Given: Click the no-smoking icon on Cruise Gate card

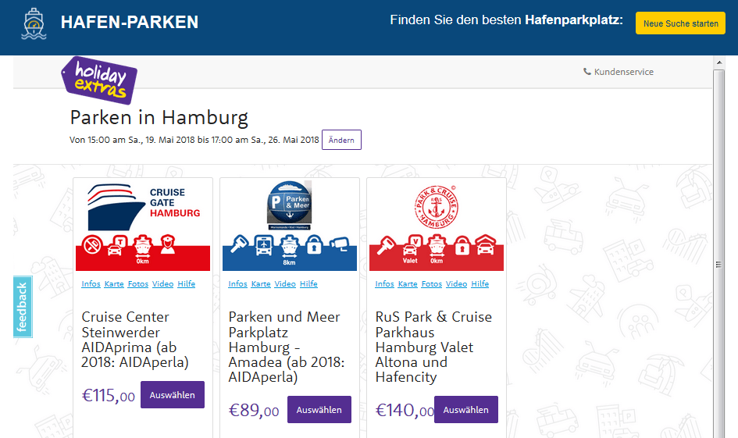Looking at the screenshot, I should click(92, 244).
